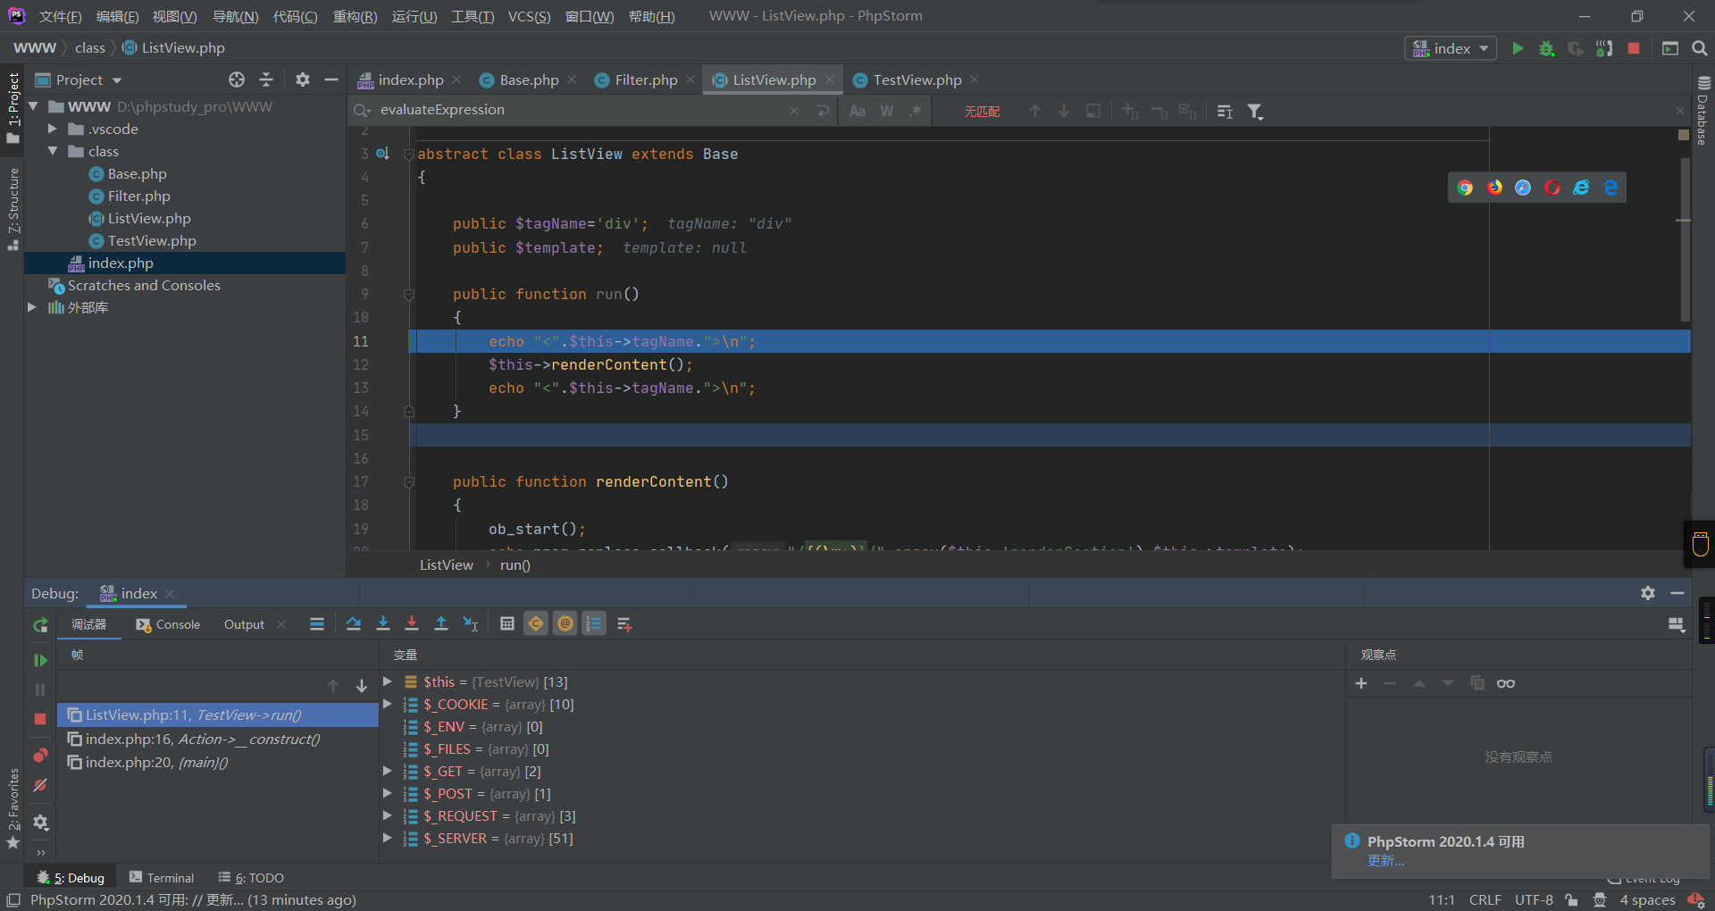Open in Edge browser icon

[x=1610, y=188]
